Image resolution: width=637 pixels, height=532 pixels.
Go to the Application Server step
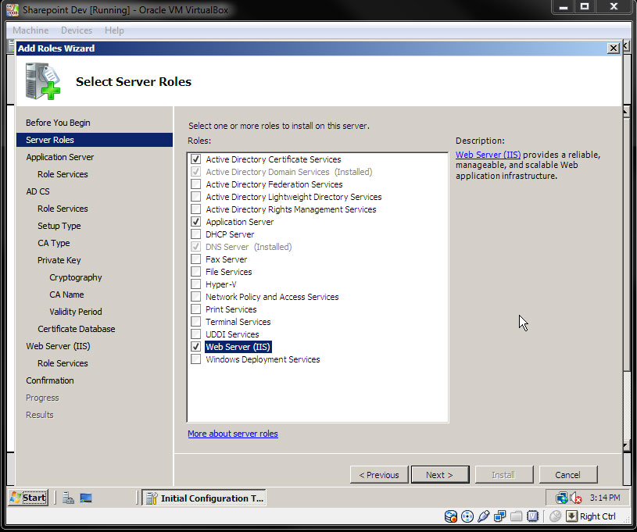click(x=59, y=157)
